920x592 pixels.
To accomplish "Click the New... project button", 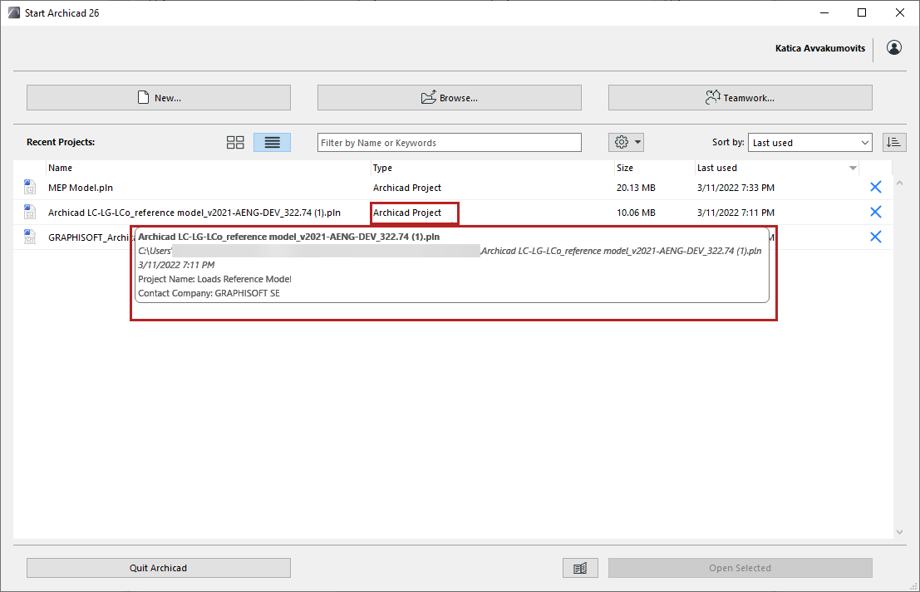I will [159, 97].
